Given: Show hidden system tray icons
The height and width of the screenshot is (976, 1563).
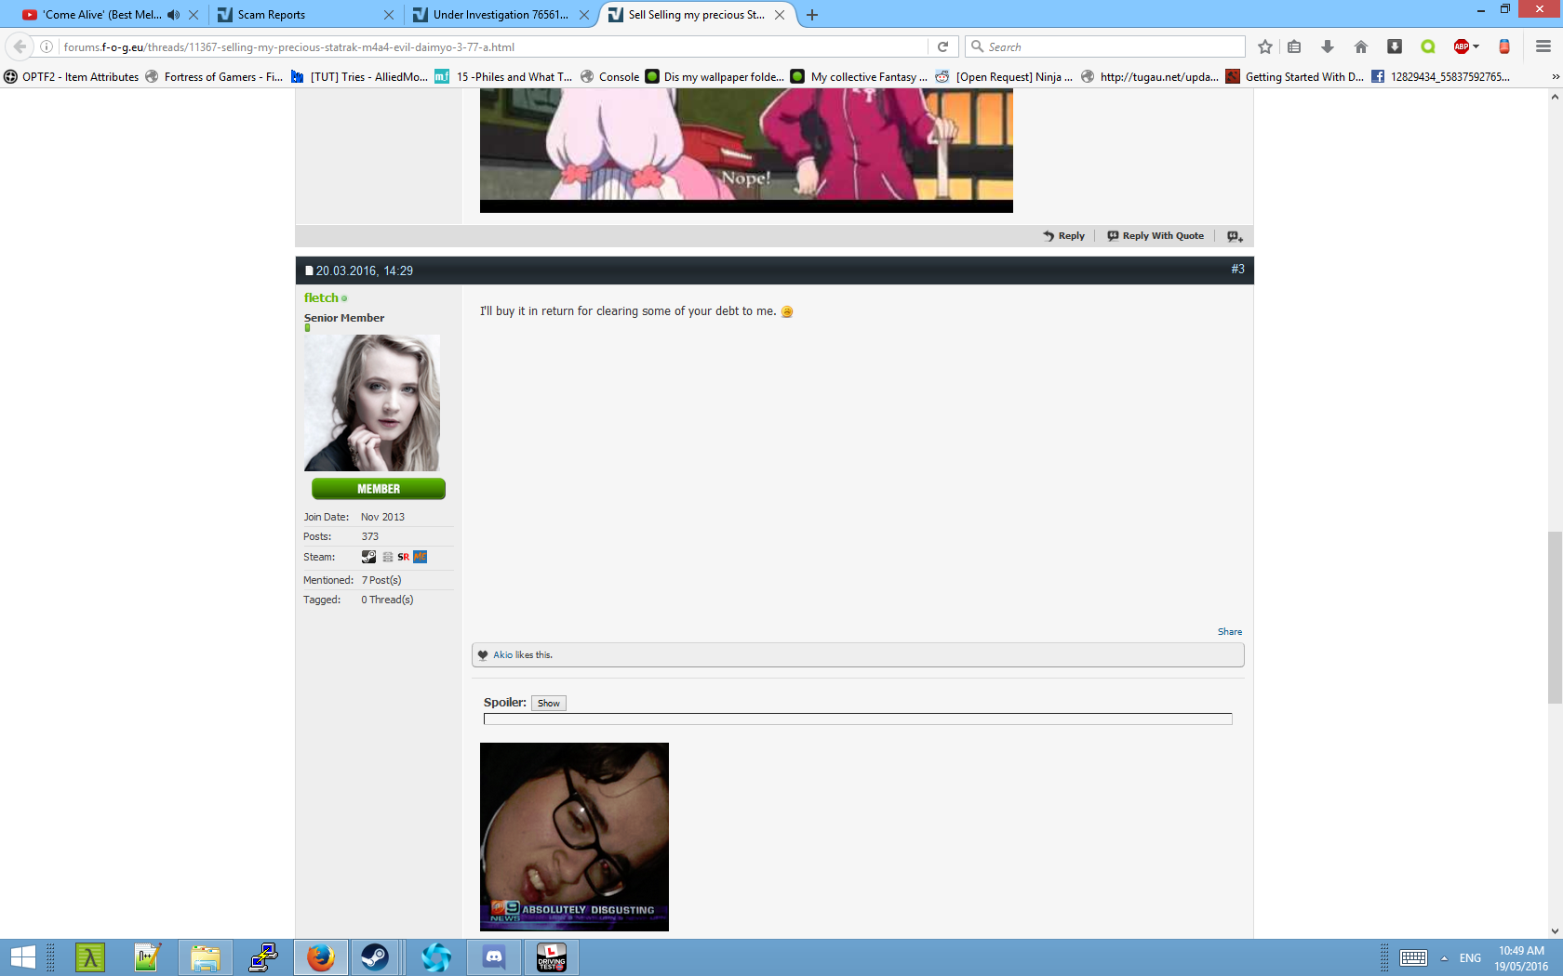Looking at the screenshot, I should 1444,958.
